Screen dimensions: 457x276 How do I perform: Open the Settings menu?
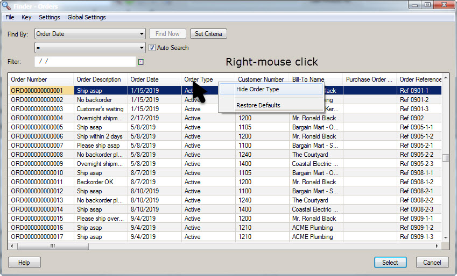[50, 17]
